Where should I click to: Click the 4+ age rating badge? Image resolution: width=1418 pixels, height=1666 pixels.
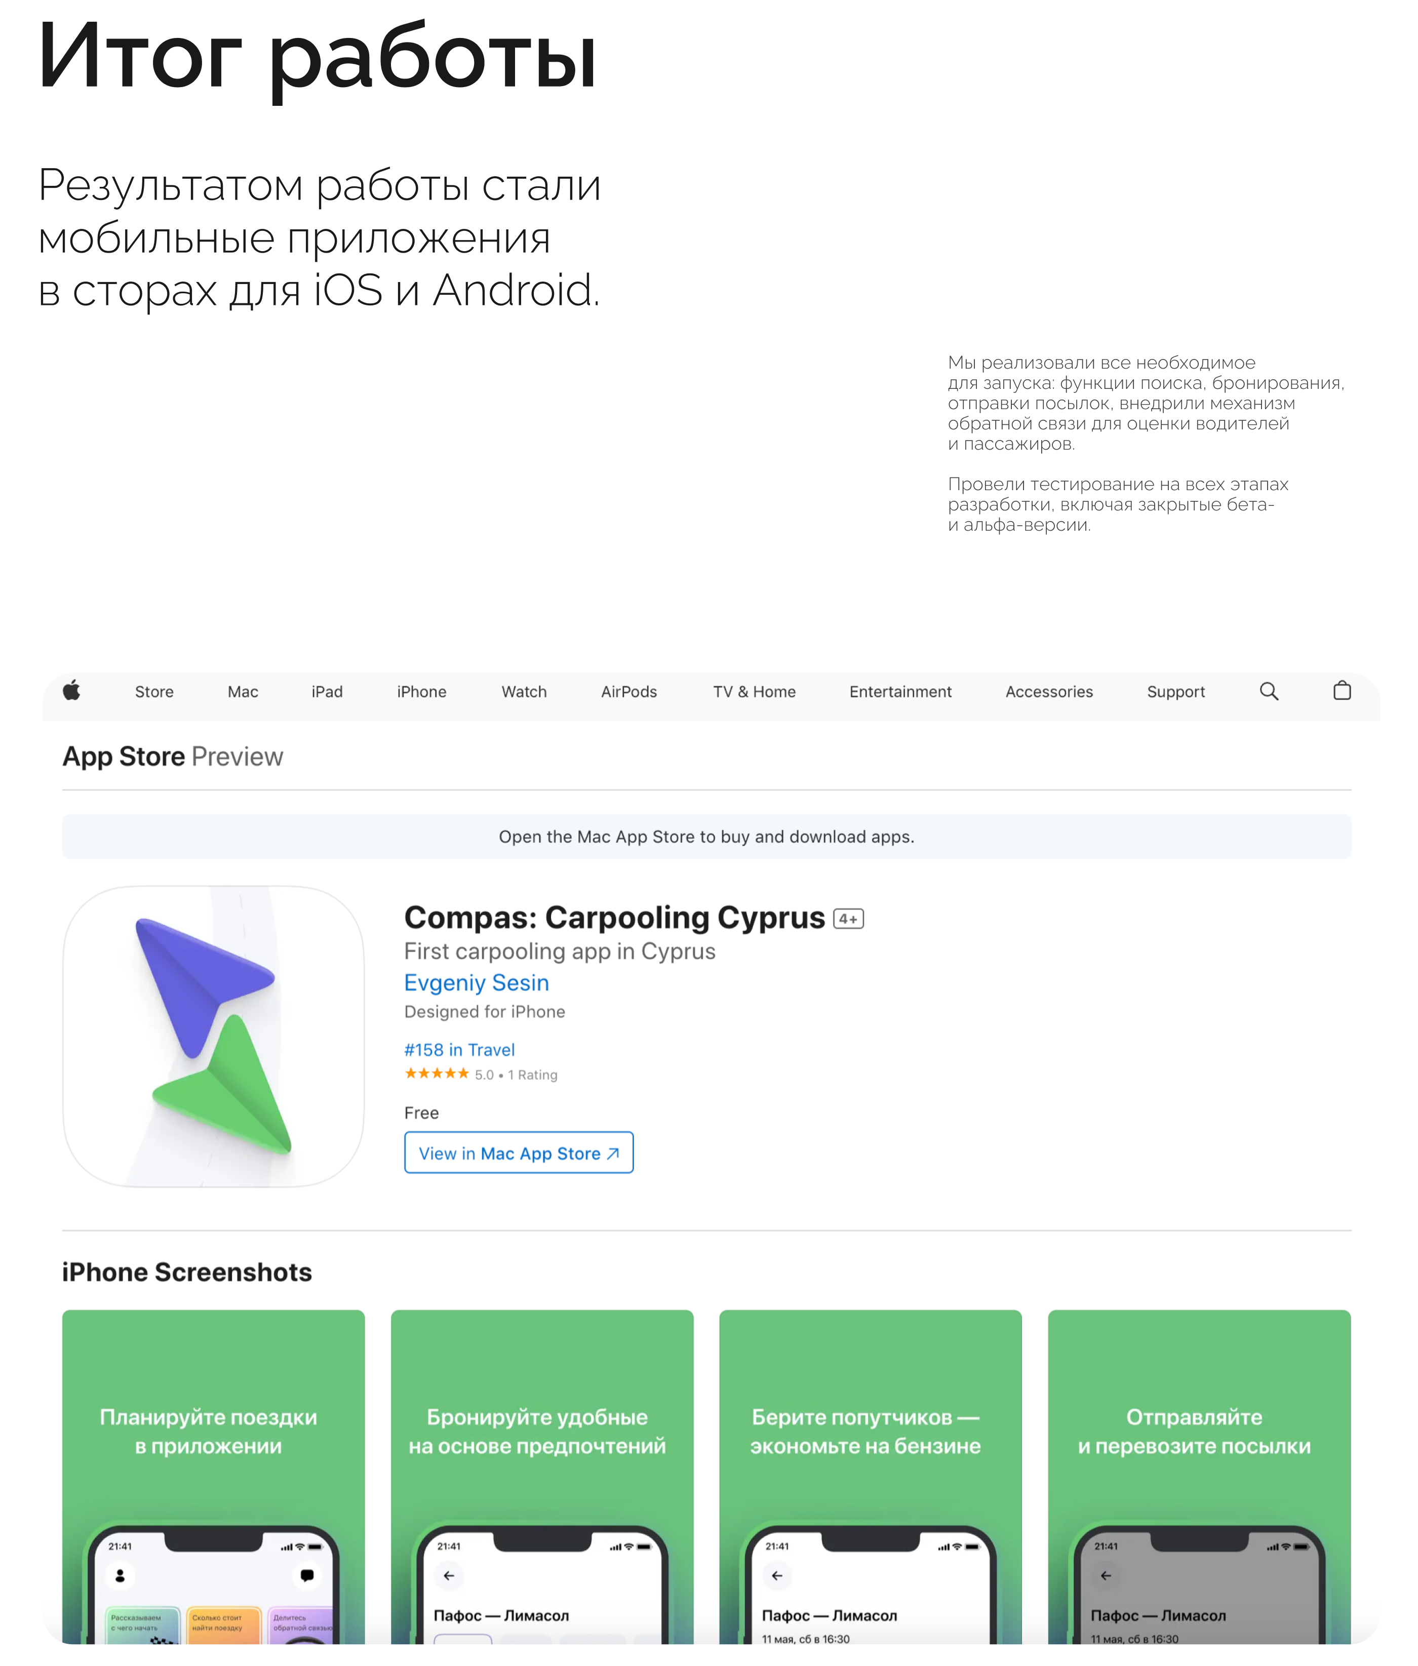coord(848,919)
